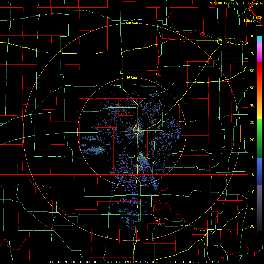Click the green echo band west of radar
Viewport: 264px width, 264px height.
click(x=96, y=149)
